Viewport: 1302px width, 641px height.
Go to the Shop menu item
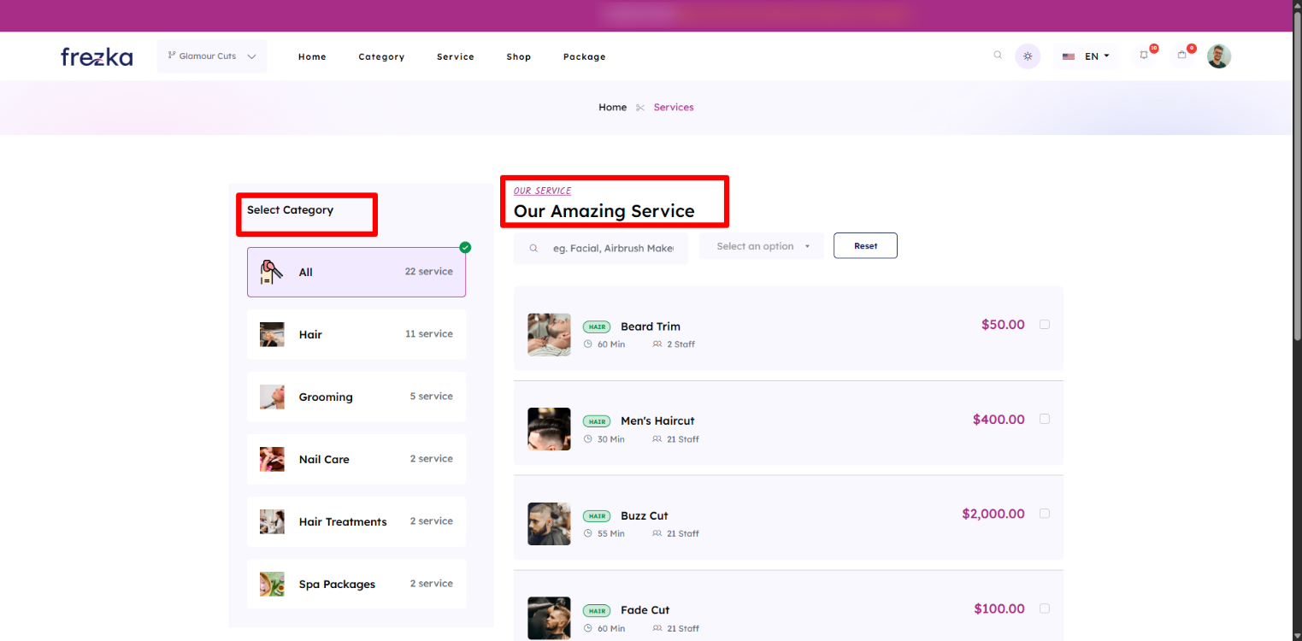click(518, 57)
